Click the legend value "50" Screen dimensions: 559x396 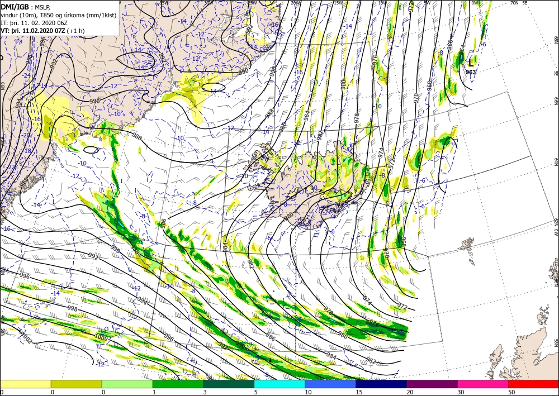click(x=511, y=392)
